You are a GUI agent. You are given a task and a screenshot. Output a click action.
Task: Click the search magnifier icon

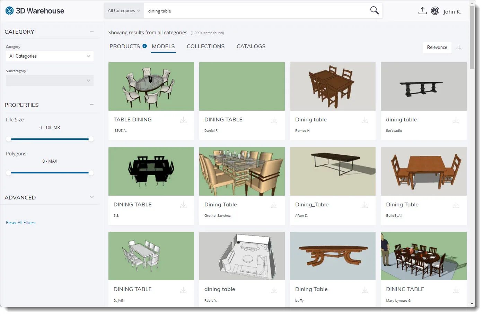tap(374, 10)
